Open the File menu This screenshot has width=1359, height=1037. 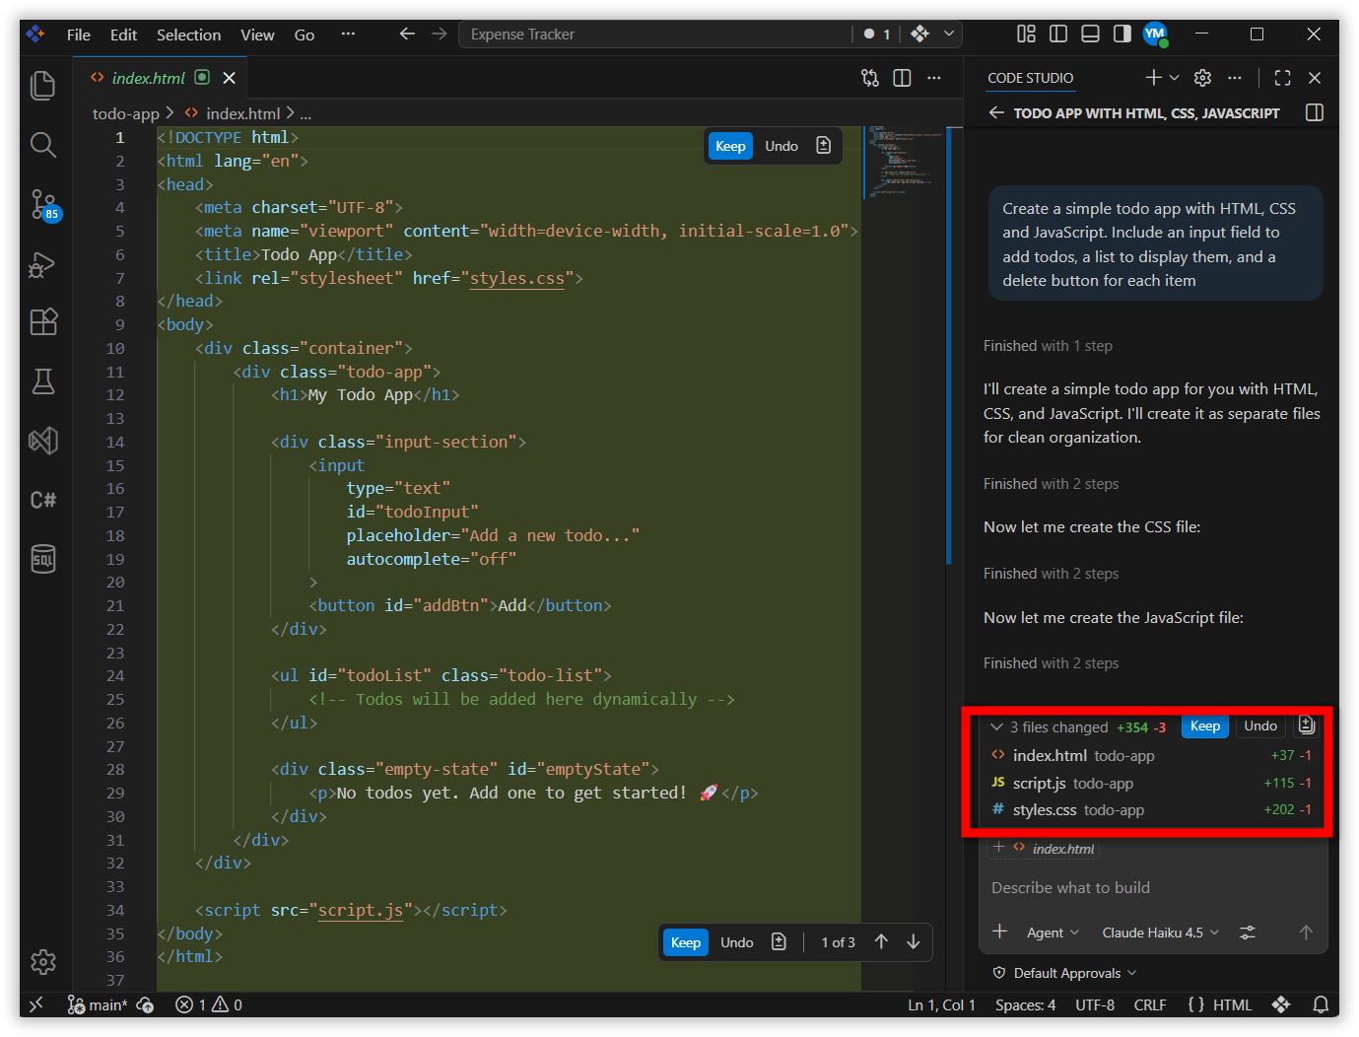pyautogui.click(x=79, y=35)
